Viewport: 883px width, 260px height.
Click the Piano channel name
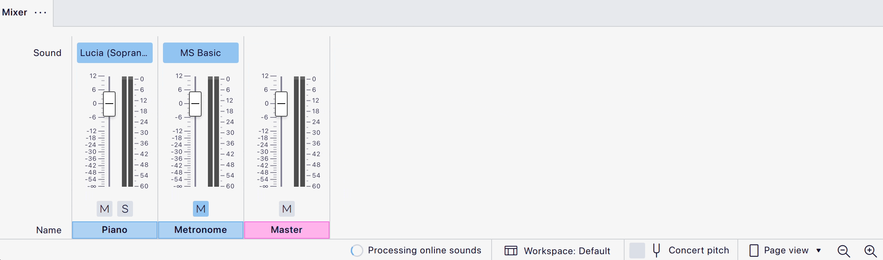pos(114,230)
